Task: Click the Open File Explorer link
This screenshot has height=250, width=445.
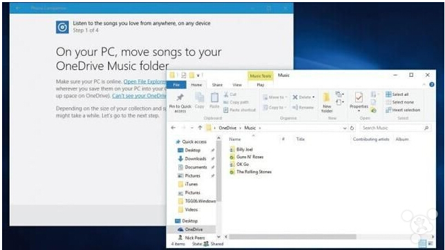Action: 144,81
